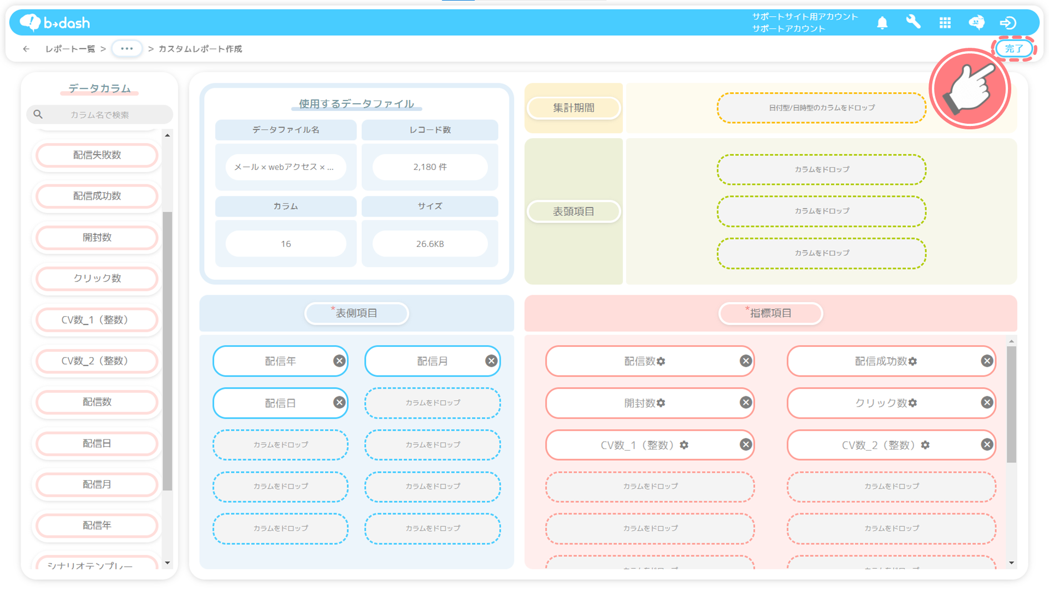The image size is (1049, 590).
Task: Select 開封数 in the data column list
Action: coord(97,237)
